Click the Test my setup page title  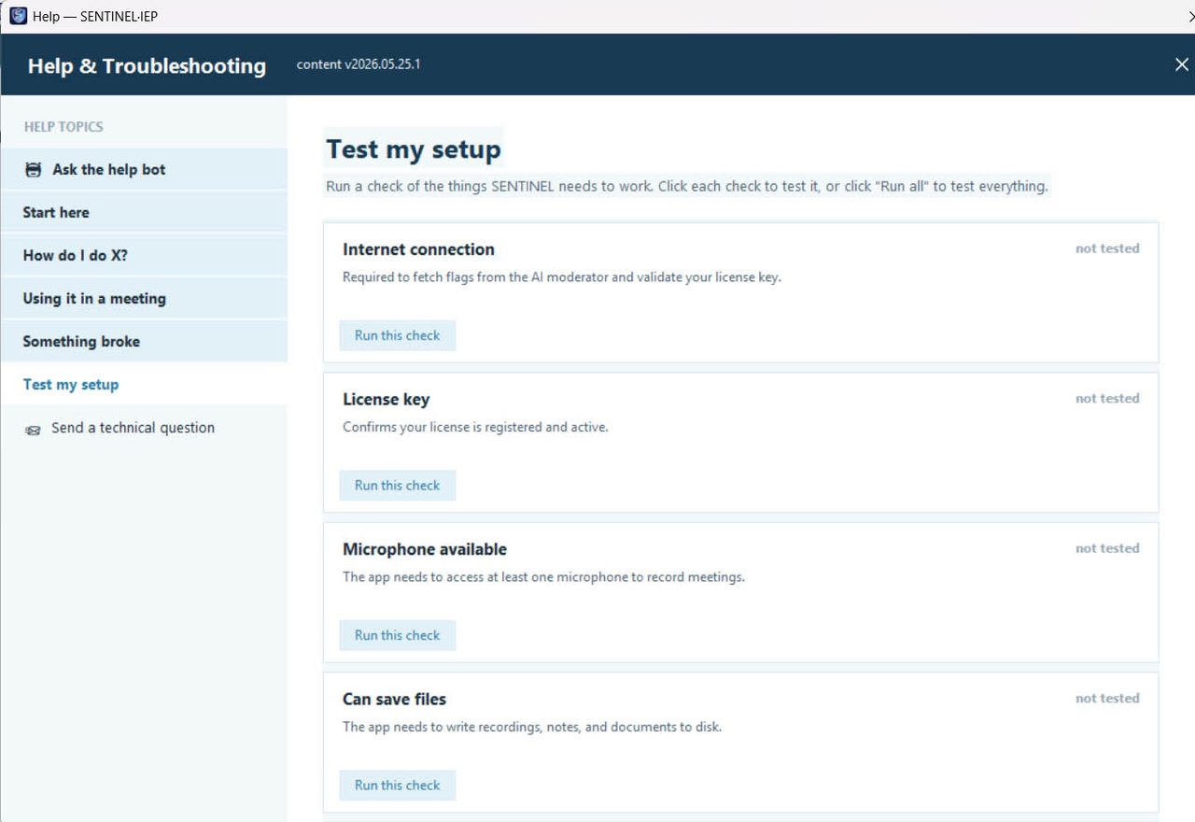(414, 149)
